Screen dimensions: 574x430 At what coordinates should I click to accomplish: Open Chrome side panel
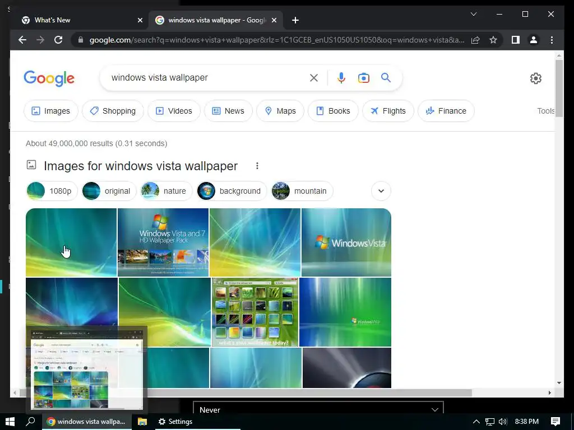click(x=516, y=40)
